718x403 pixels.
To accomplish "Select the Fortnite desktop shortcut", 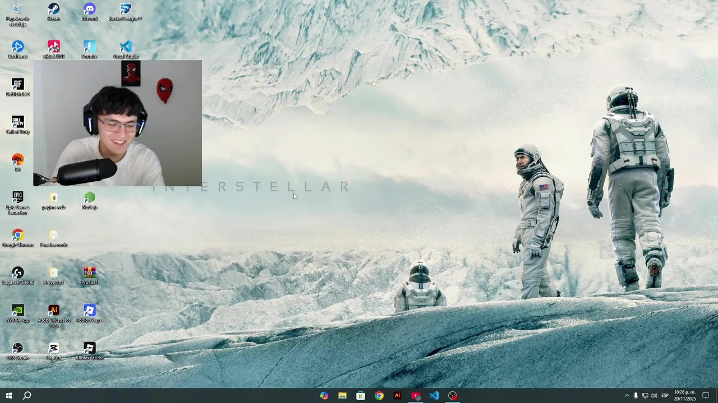I will tap(90, 50).
